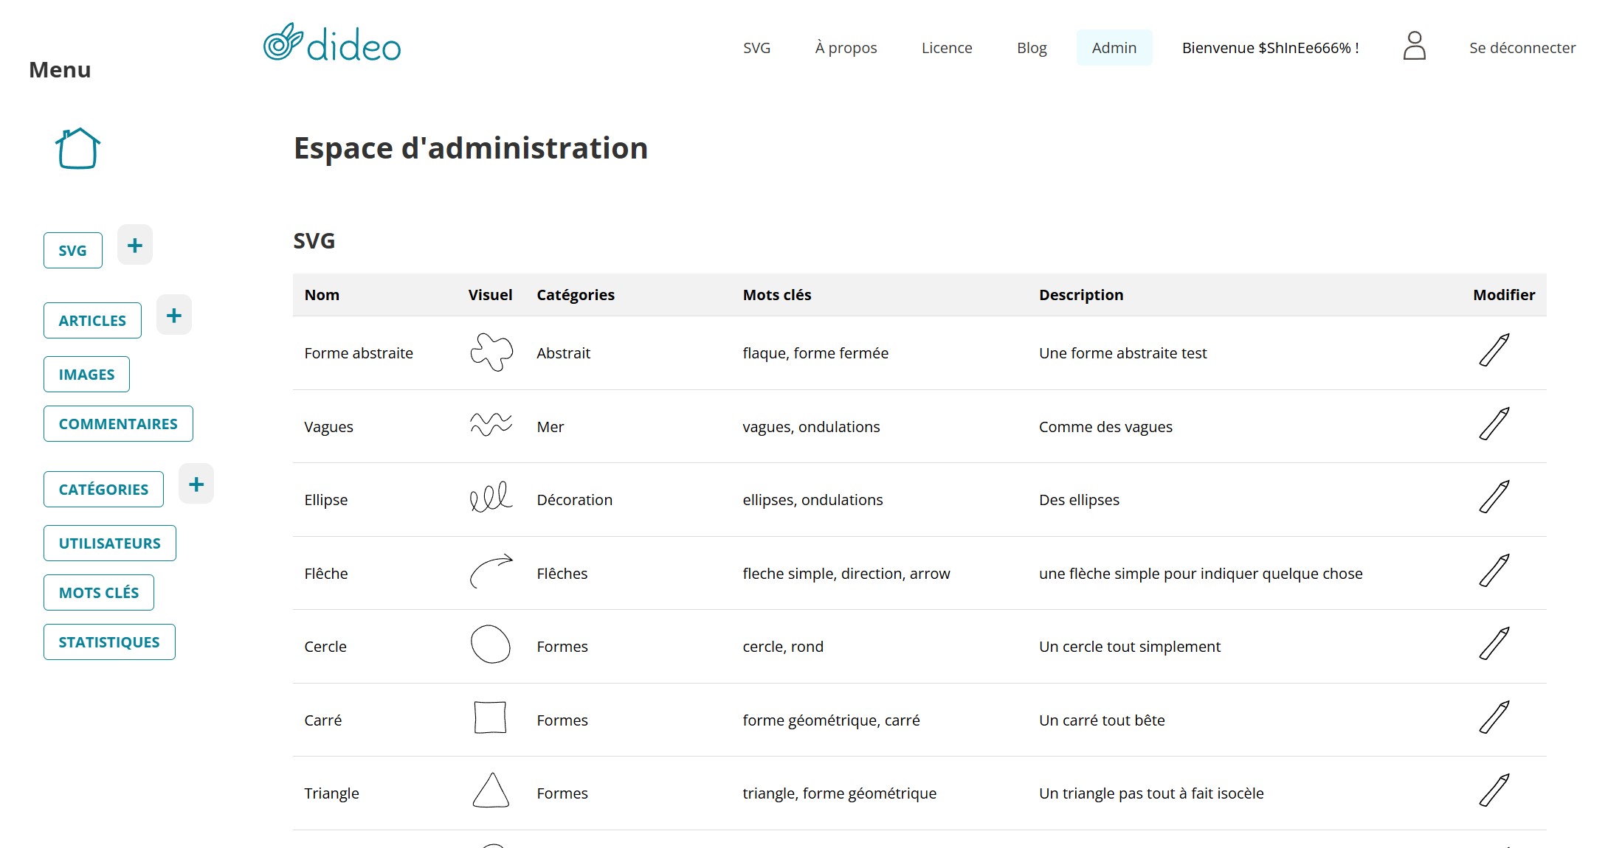
Task: Edit the Triangle row pencil icon
Action: tap(1494, 790)
